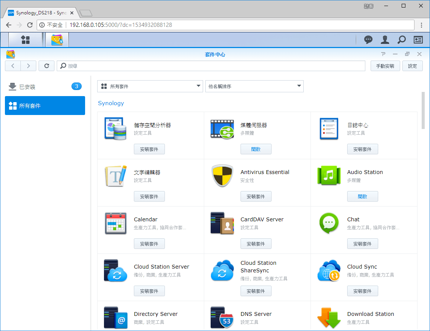Select the 已安裝 sidebar tab
Screen dimensions: 430x331
[45, 87]
